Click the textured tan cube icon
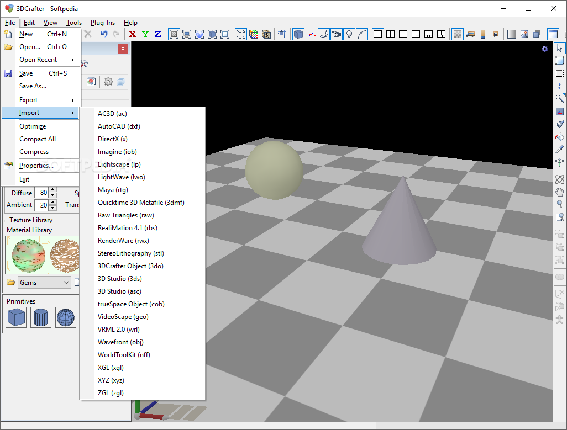Image resolution: width=567 pixels, height=430 pixels. coord(266,34)
